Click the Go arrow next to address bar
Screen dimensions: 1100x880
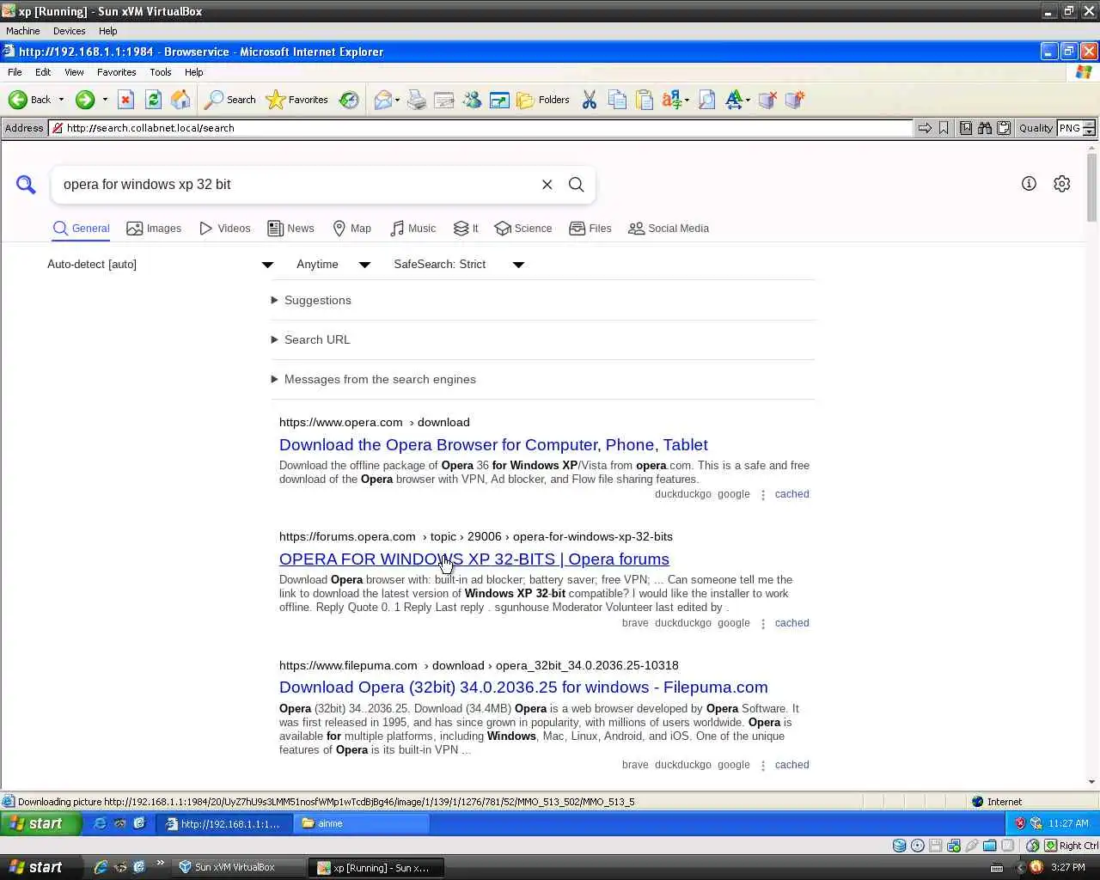(x=925, y=128)
